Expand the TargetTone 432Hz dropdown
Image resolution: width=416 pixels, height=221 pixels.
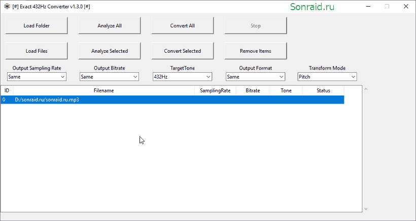(182, 77)
